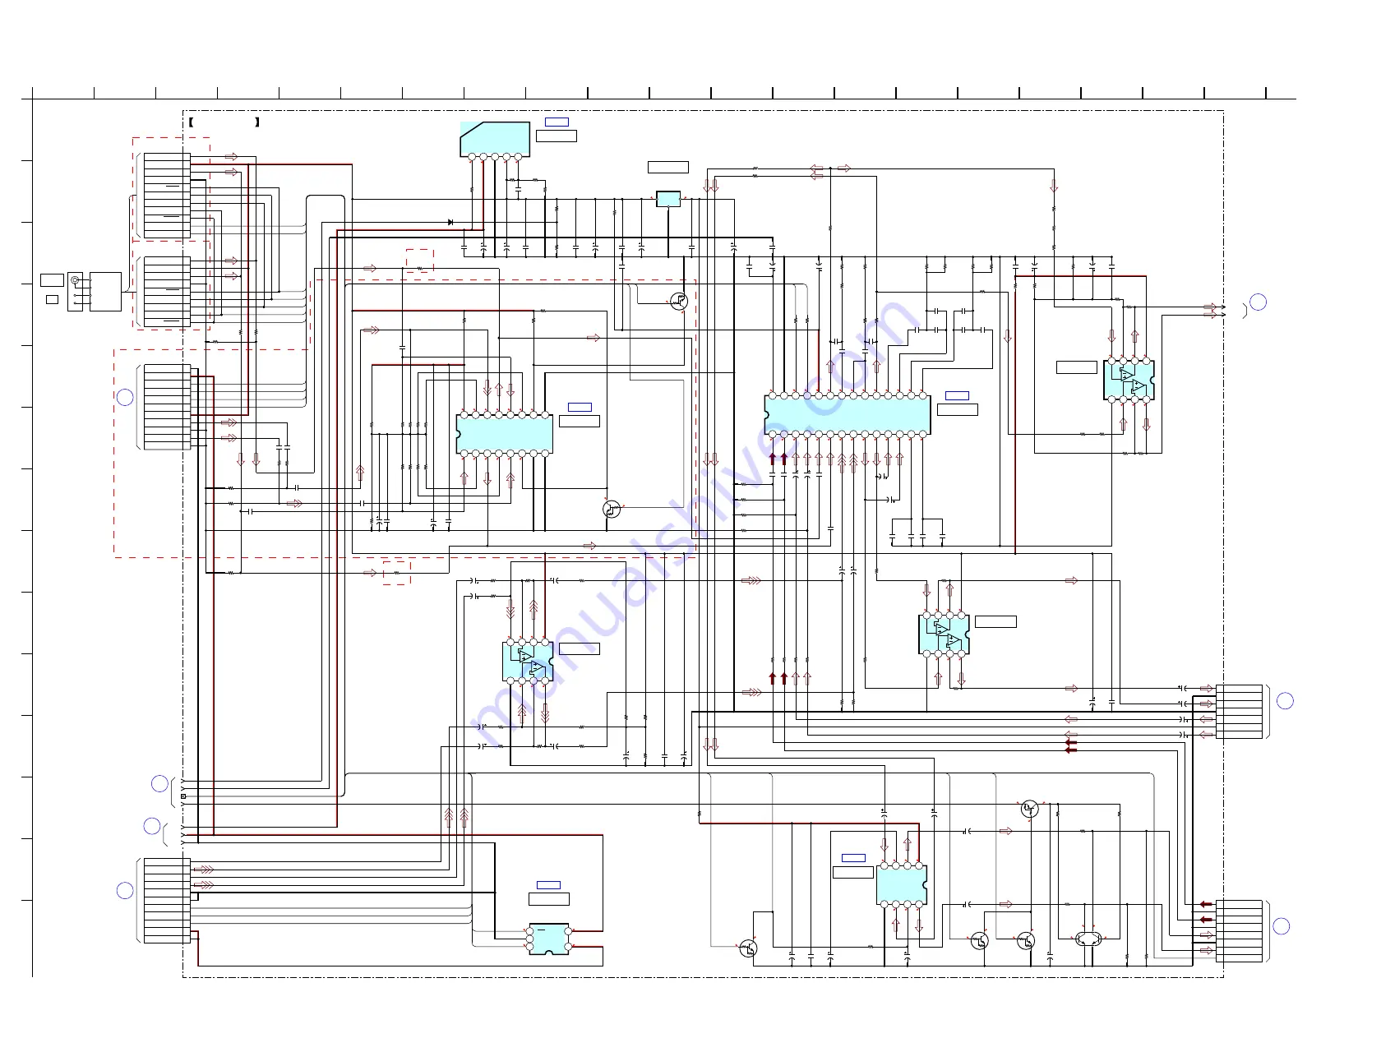Select the transistor at the bottom-left of the eight-pin IC

(747, 948)
